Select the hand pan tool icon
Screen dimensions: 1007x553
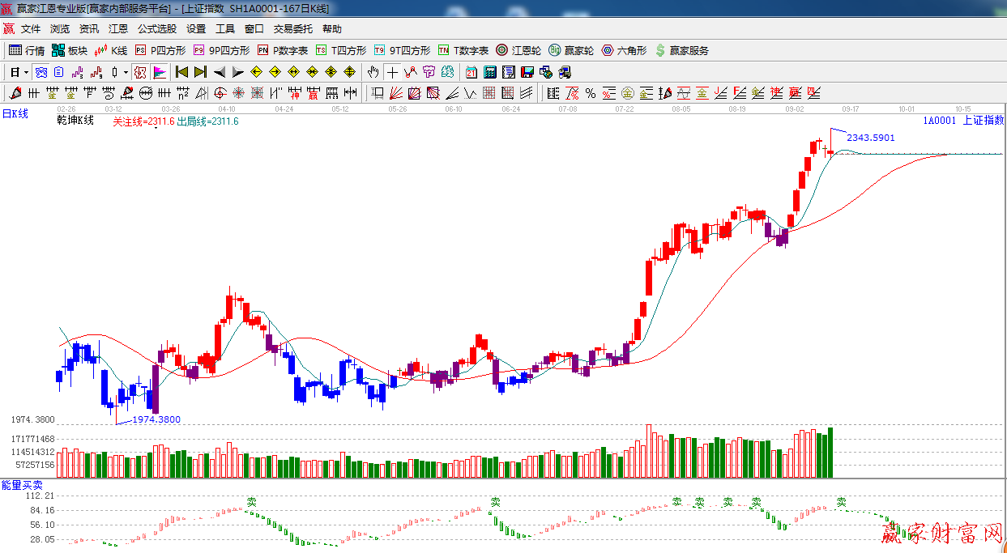point(373,72)
